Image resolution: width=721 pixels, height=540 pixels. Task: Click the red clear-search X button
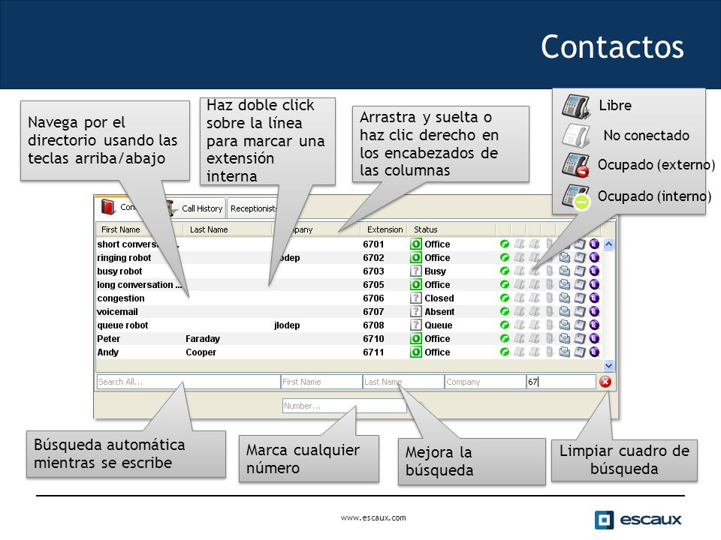pyautogui.click(x=605, y=382)
